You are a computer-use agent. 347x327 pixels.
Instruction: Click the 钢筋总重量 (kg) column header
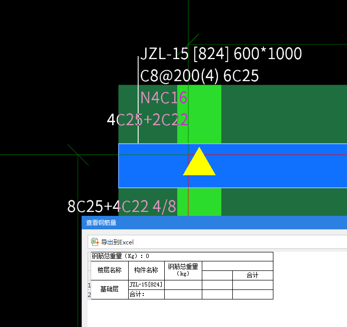tap(183, 270)
